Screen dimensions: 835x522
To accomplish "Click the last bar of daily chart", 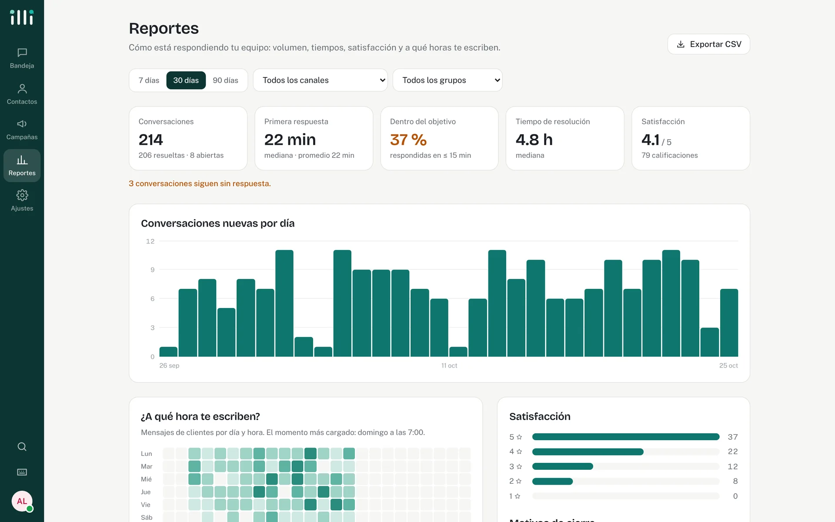I will pos(729,323).
